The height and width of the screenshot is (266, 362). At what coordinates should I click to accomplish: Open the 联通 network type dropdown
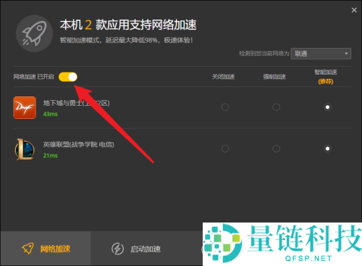click(x=321, y=54)
